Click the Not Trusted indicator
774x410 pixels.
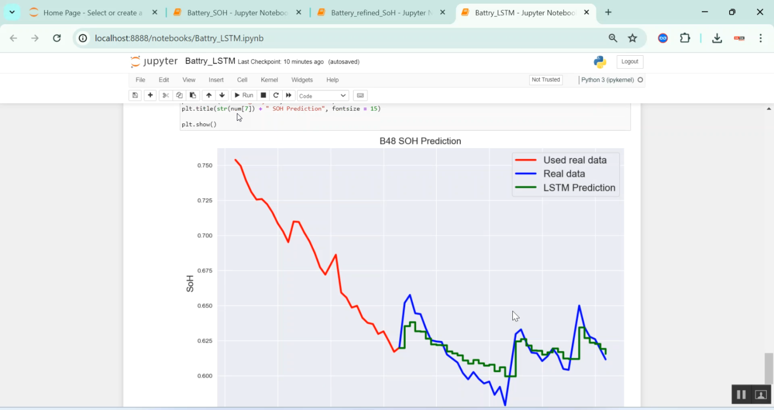coord(545,80)
